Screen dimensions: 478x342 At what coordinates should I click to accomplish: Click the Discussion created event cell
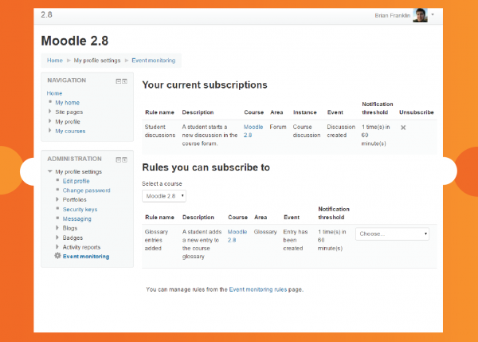(x=341, y=131)
